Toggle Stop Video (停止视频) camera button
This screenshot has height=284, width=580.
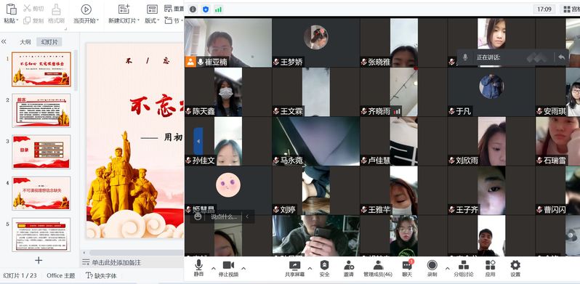click(x=229, y=269)
